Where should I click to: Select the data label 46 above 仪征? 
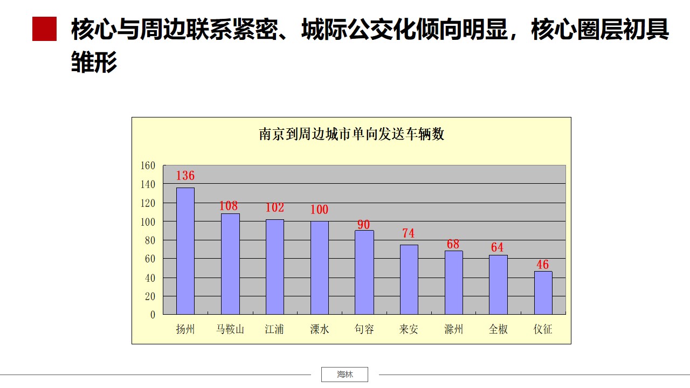[x=542, y=265]
